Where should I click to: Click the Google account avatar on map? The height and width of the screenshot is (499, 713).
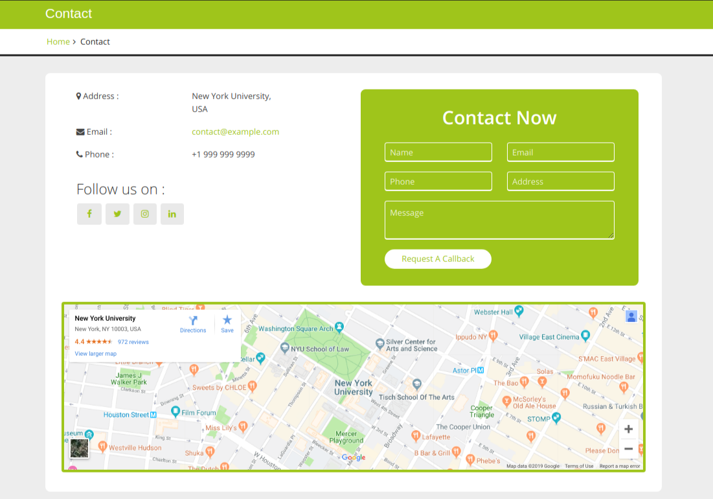631,316
